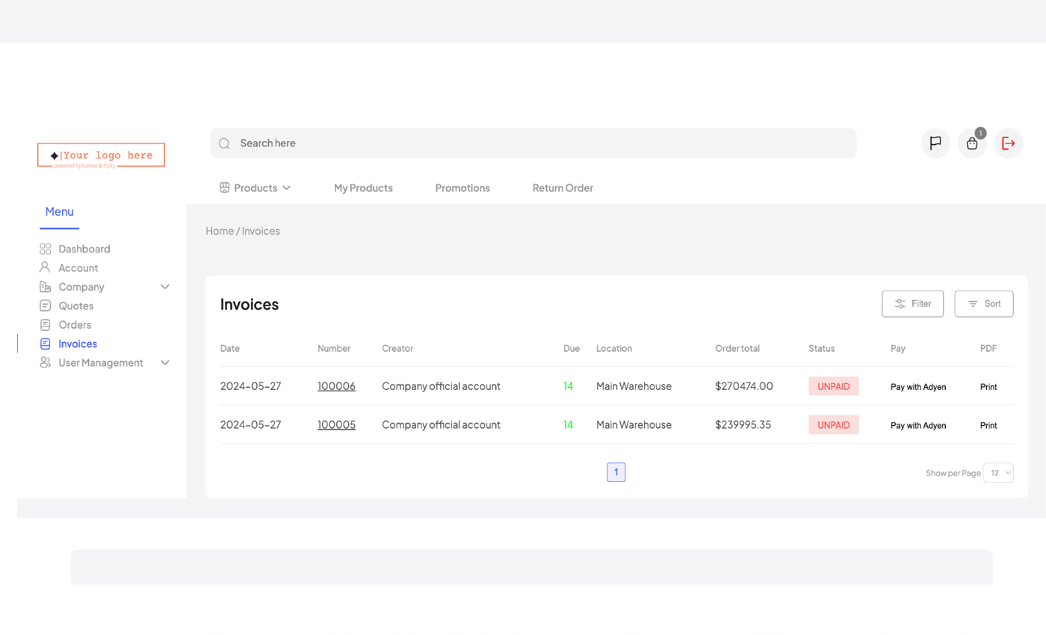The image size is (1046, 635).
Task: Select Invoices in the sidebar menu
Action: pyautogui.click(x=78, y=344)
